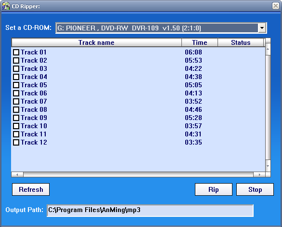Sort by the Track name column header
The width and height of the screenshot is (282, 227).
click(97, 42)
